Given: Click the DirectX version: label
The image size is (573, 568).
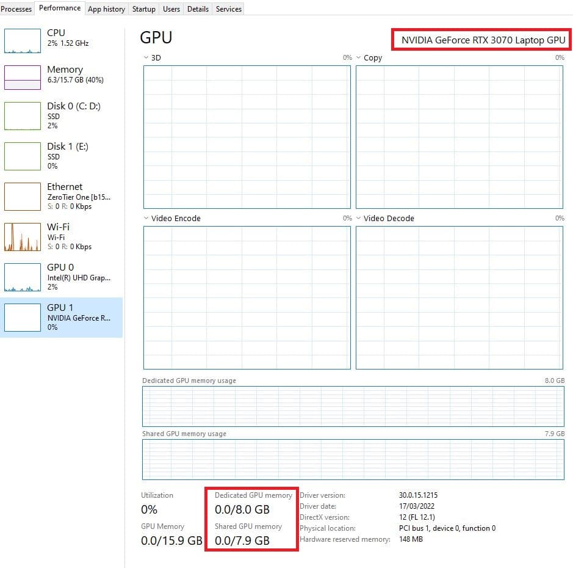Looking at the screenshot, I should pyautogui.click(x=325, y=517).
